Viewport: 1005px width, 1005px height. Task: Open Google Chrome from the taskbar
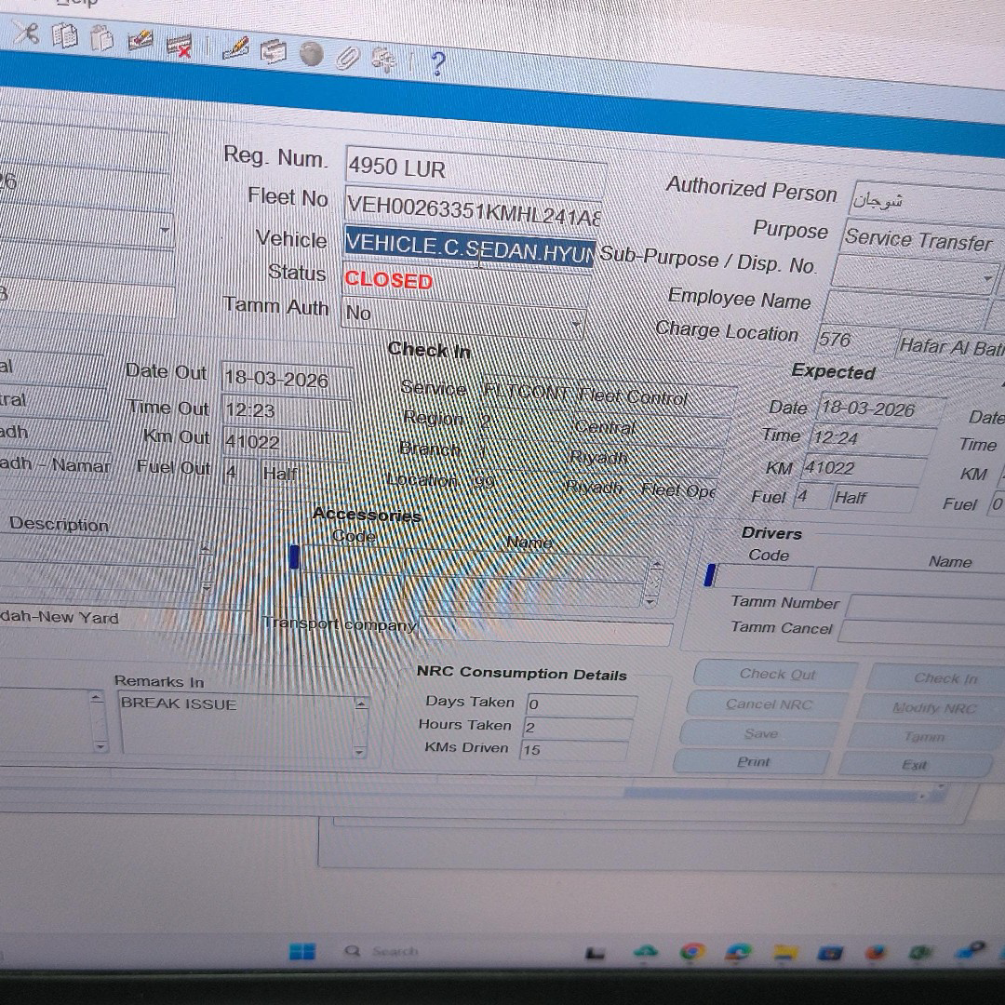690,952
